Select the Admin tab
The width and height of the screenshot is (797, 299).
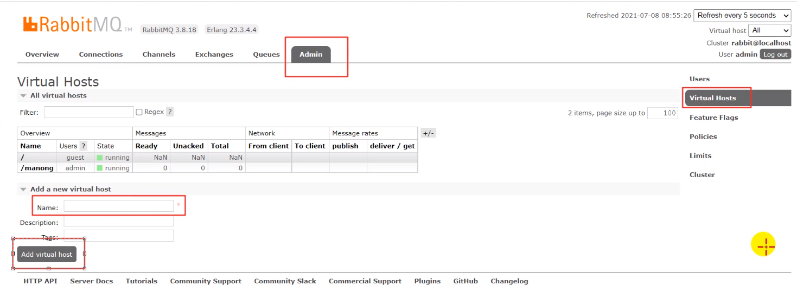coord(311,54)
